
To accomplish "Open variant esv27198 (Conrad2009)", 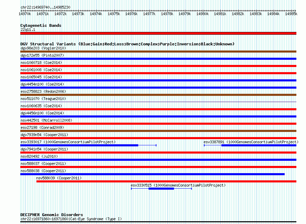I will pyautogui.click(x=42, y=127).
